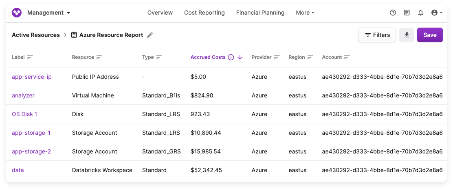Open the changelog document icon

point(407,13)
